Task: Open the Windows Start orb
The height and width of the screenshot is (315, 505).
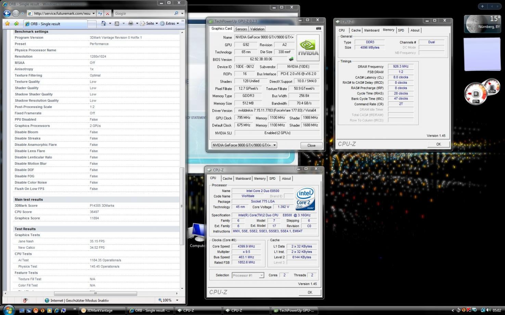Action: (x=9, y=310)
